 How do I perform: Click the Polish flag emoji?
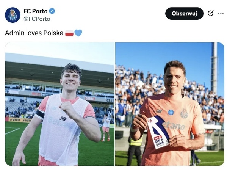pyautogui.click(x=69, y=33)
